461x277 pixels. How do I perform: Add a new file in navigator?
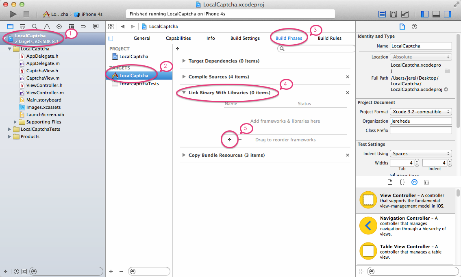pos(6,271)
